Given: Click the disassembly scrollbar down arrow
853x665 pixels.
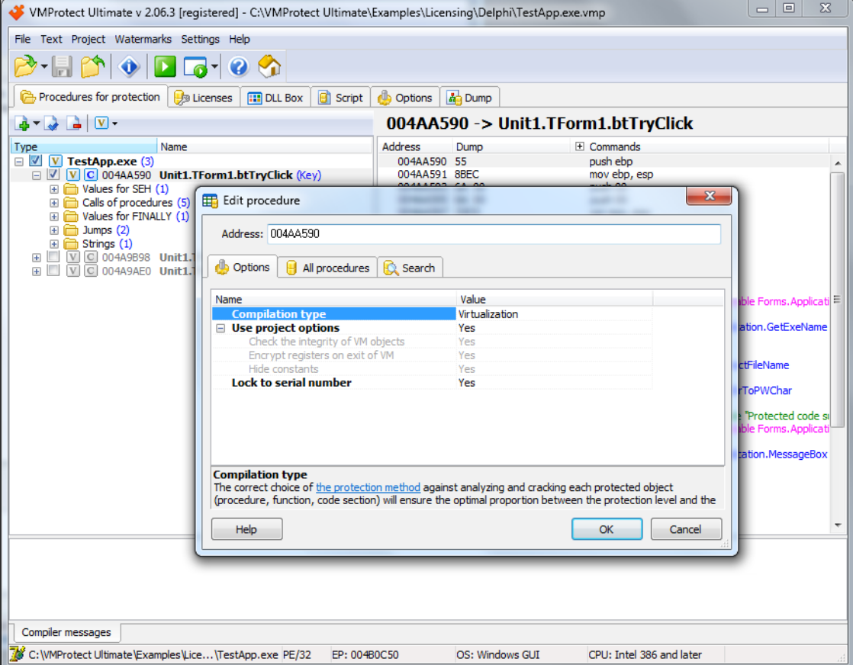Looking at the screenshot, I should [x=838, y=525].
